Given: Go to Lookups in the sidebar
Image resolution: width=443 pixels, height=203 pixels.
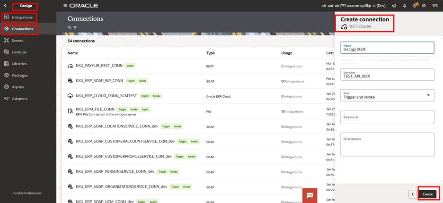Looking at the screenshot, I should (19, 52).
